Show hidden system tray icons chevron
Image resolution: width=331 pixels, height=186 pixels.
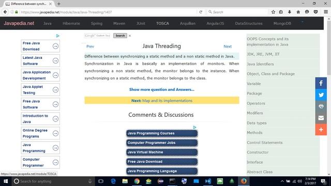point(282,181)
